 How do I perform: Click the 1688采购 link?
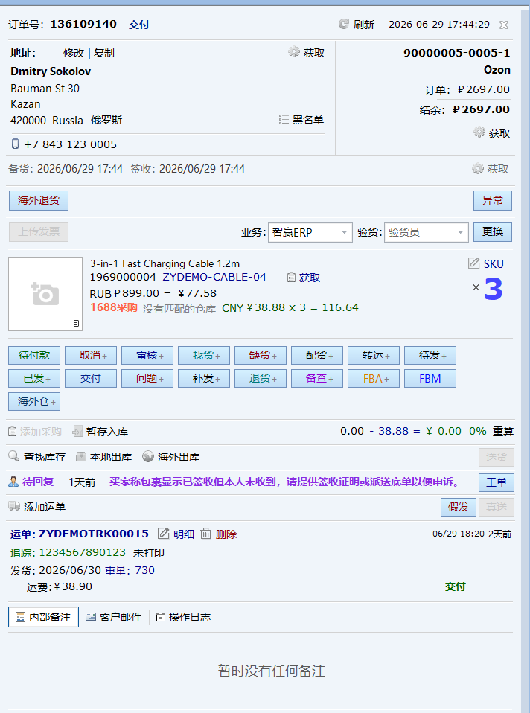(x=114, y=307)
